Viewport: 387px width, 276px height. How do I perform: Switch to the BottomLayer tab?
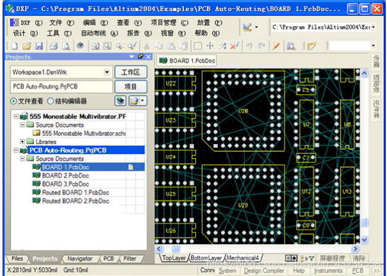click(x=206, y=258)
